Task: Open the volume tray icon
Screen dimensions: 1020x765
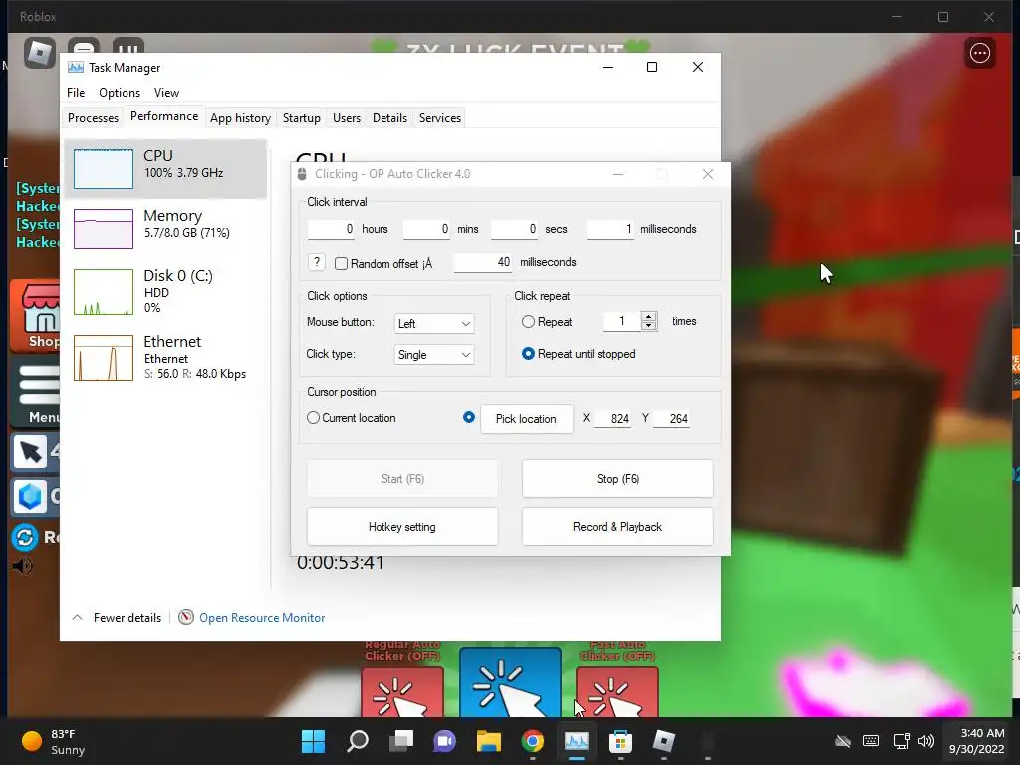Action: pyautogui.click(x=926, y=741)
